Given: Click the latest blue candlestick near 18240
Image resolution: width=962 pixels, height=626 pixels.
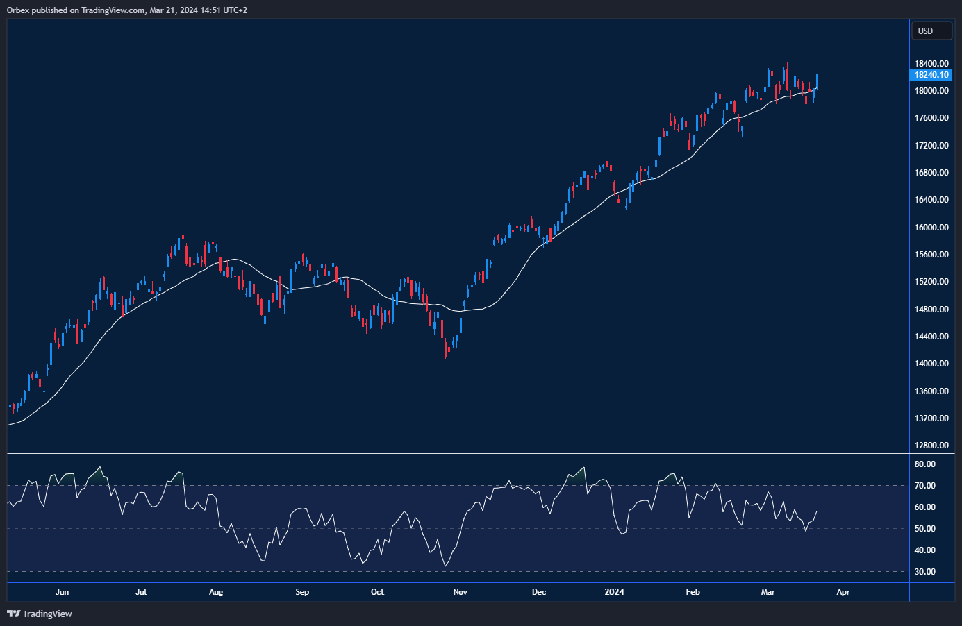Looking at the screenshot, I should 816,80.
